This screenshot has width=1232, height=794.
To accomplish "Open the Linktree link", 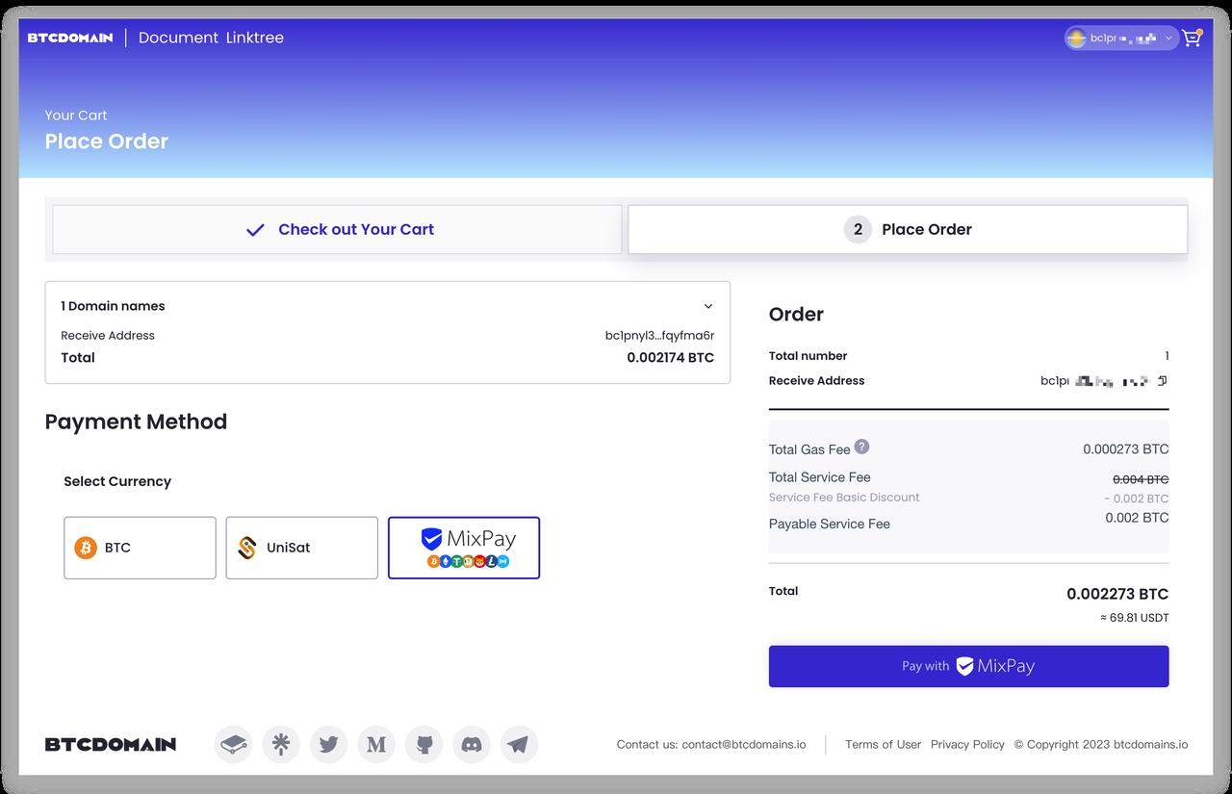I will [255, 38].
